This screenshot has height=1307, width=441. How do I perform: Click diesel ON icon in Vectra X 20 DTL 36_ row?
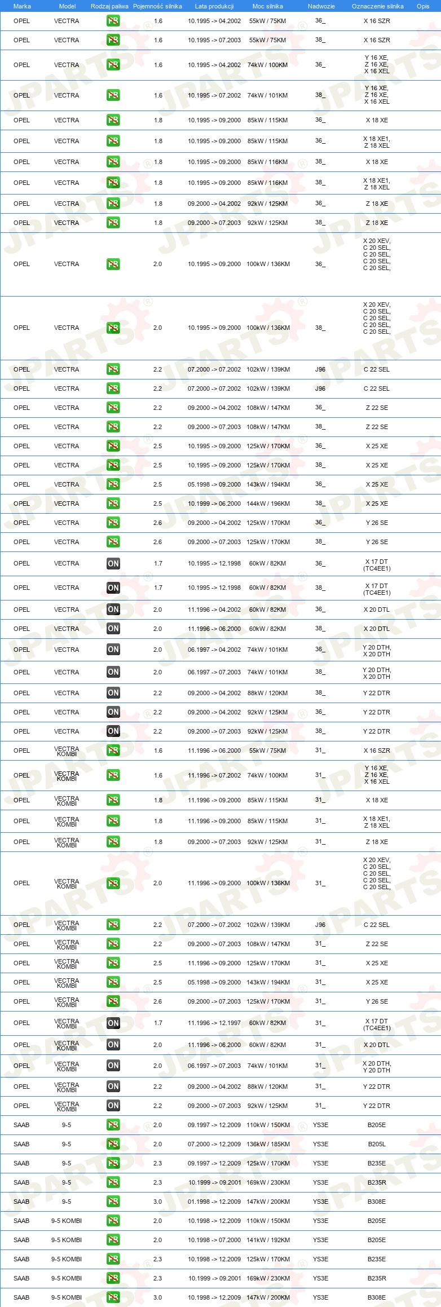[x=113, y=610]
